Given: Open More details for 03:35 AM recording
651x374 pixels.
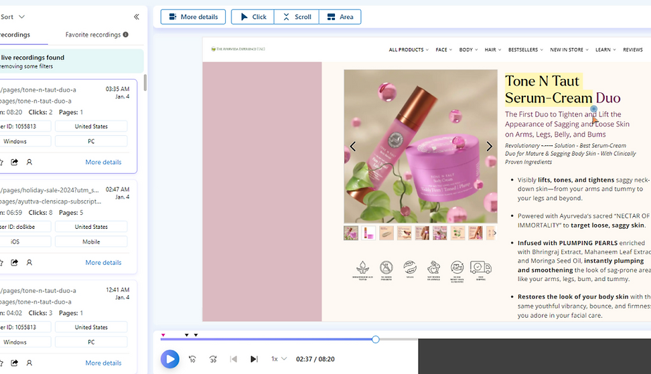Looking at the screenshot, I should tap(103, 162).
